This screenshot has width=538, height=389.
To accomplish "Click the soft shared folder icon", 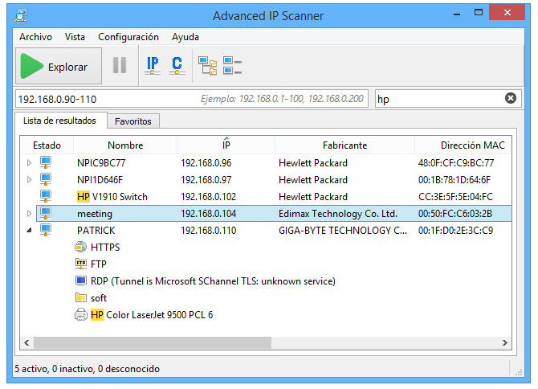I will (x=81, y=297).
